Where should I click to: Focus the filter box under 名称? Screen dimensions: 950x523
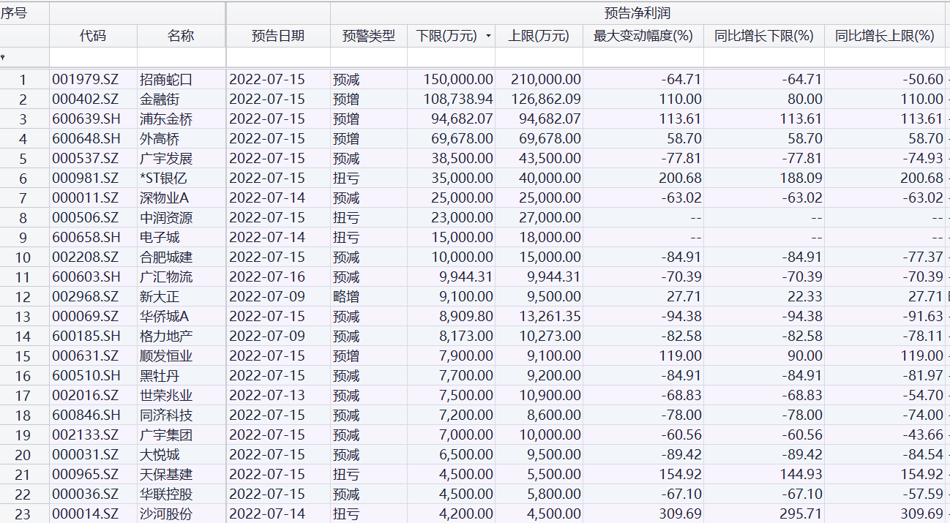[x=181, y=57]
